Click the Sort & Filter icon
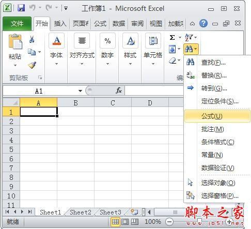 click(x=189, y=37)
